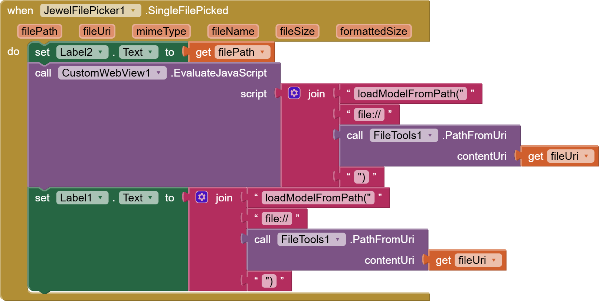Click the mimeType parameter block
Viewport: 599px width, 301px height.
(x=161, y=31)
